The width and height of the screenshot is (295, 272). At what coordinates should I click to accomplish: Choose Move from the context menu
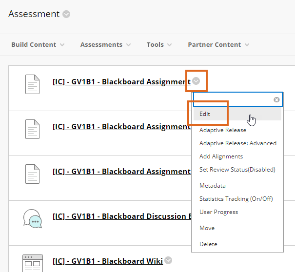pyautogui.click(x=207, y=228)
